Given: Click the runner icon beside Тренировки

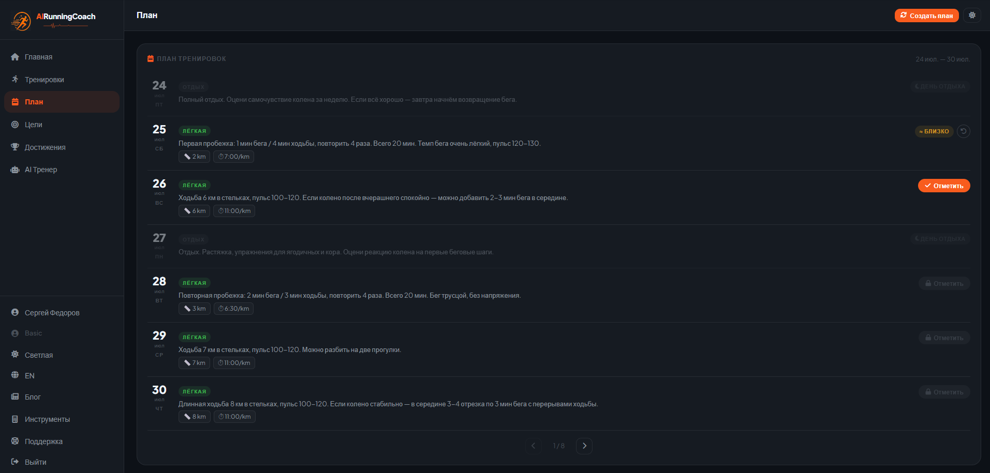Looking at the screenshot, I should pos(15,79).
